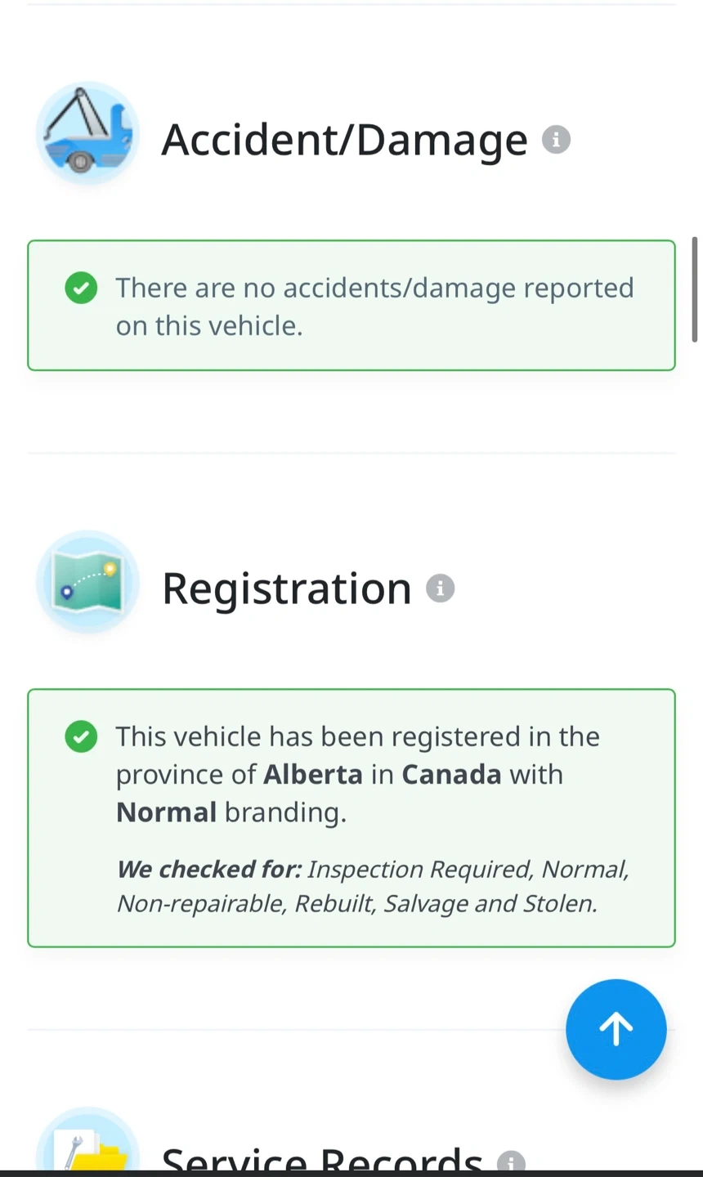This screenshot has width=703, height=1177.
Task: Click the page scrollbar thumb
Action: tap(696, 289)
